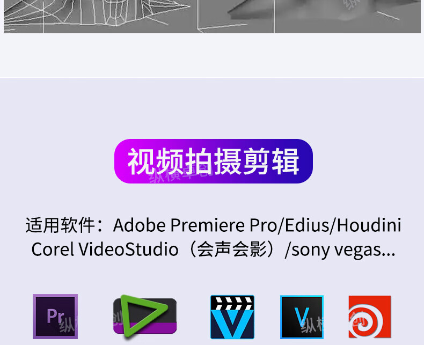
Task: Click the "Corel VideoStudio" text
Action: coord(105,249)
